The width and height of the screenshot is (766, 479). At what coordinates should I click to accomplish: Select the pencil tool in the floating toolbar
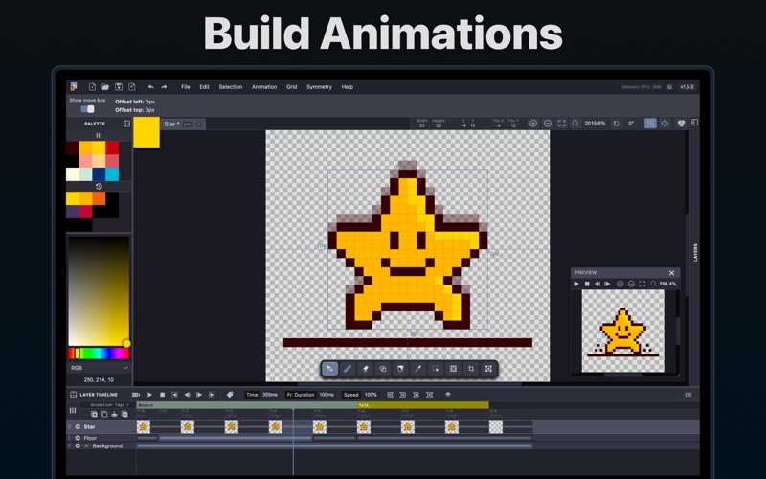pos(348,369)
